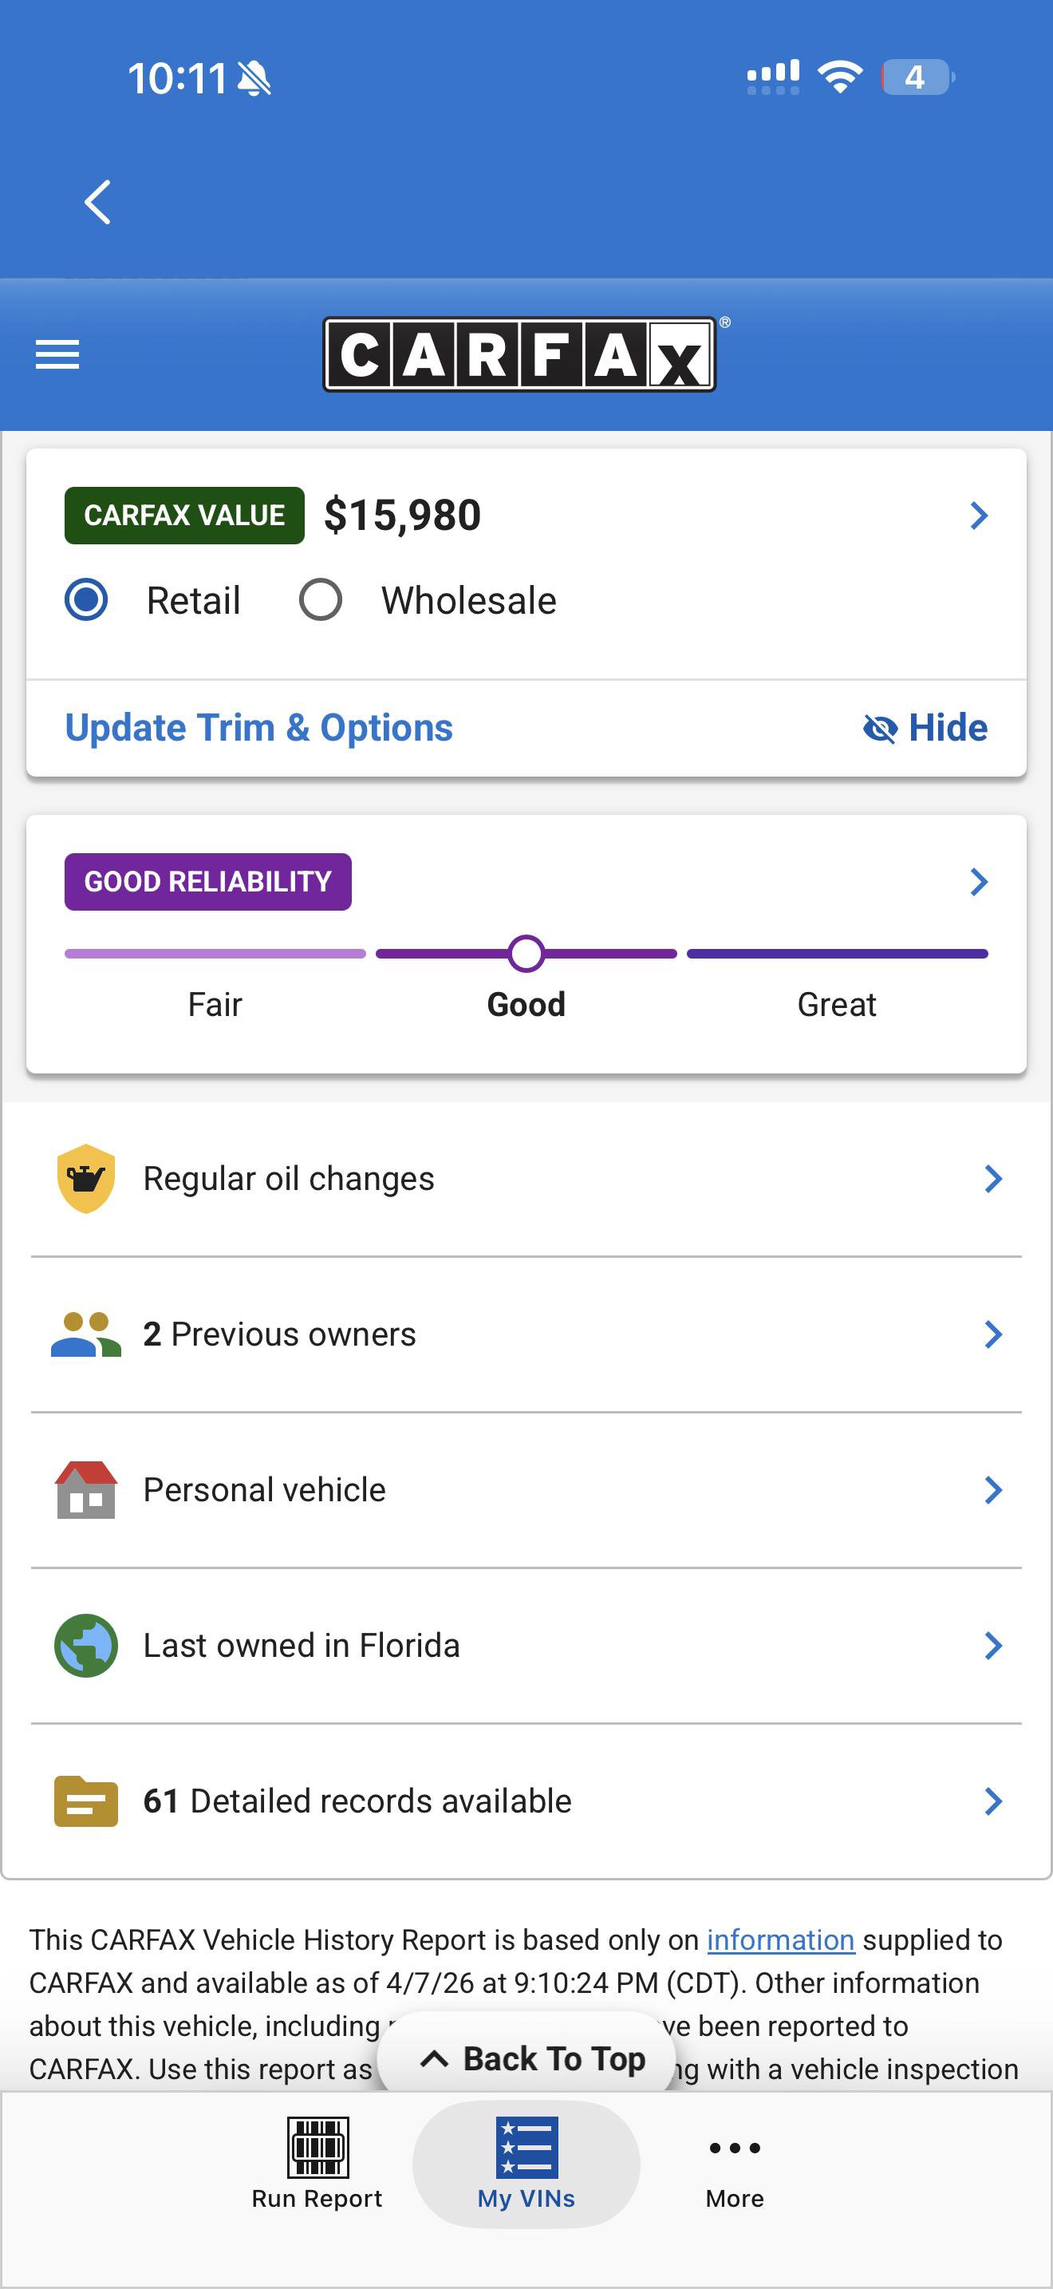This screenshot has width=1053, height=2289.
Task: Tap the Personal vehicle house icon
Action: point(86,1490)
